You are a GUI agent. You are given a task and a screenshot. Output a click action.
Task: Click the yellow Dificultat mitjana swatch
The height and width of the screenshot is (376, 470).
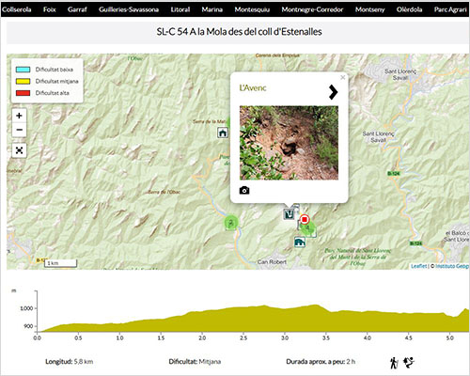pyautogui.click(x=23, y=82)
